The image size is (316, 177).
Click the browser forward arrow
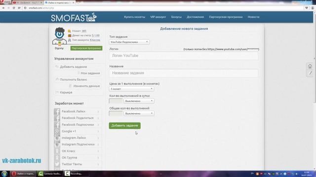pyautogui.click(x=8, y=8)
